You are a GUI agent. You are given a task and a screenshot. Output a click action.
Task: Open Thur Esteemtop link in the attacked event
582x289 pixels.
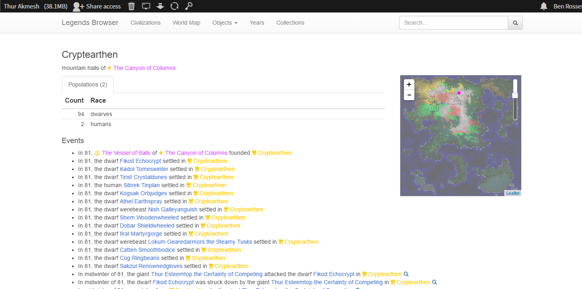pos(207,274)
